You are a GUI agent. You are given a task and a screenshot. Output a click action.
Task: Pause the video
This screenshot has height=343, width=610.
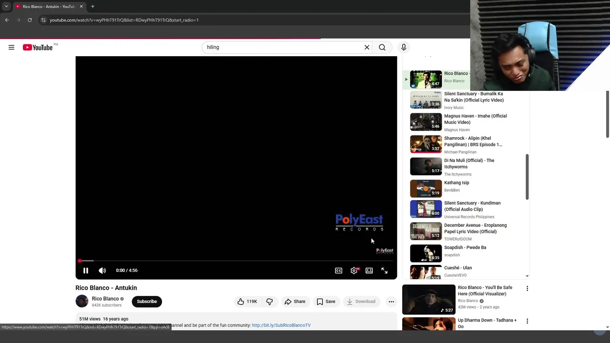86,271
